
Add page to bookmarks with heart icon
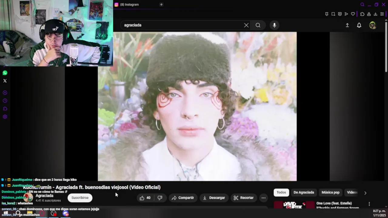click(x=353, y=14)
